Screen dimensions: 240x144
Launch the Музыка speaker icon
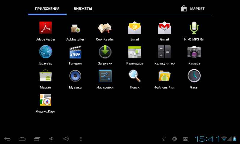[x=75, y=76]
